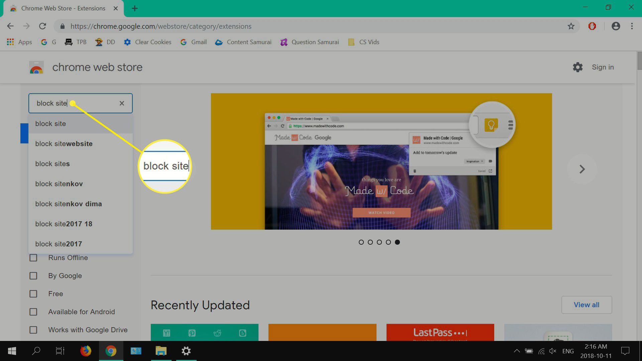Open Chrome's three-dot menu
This screenshot has width=642, height=361.
[x=632, y=26]
